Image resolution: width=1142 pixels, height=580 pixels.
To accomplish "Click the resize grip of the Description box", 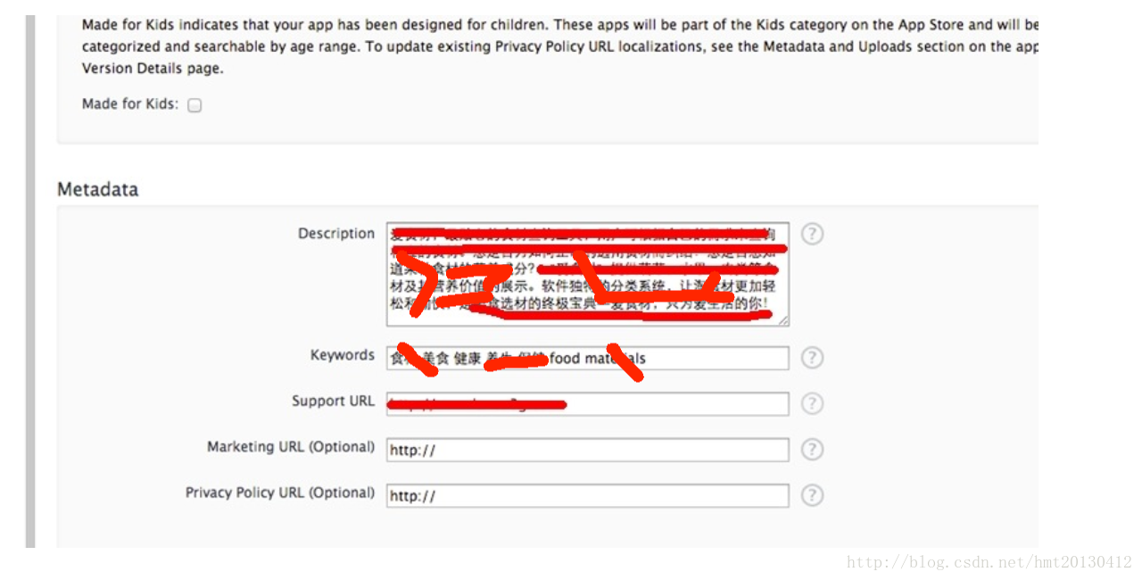I will (783, 320).
